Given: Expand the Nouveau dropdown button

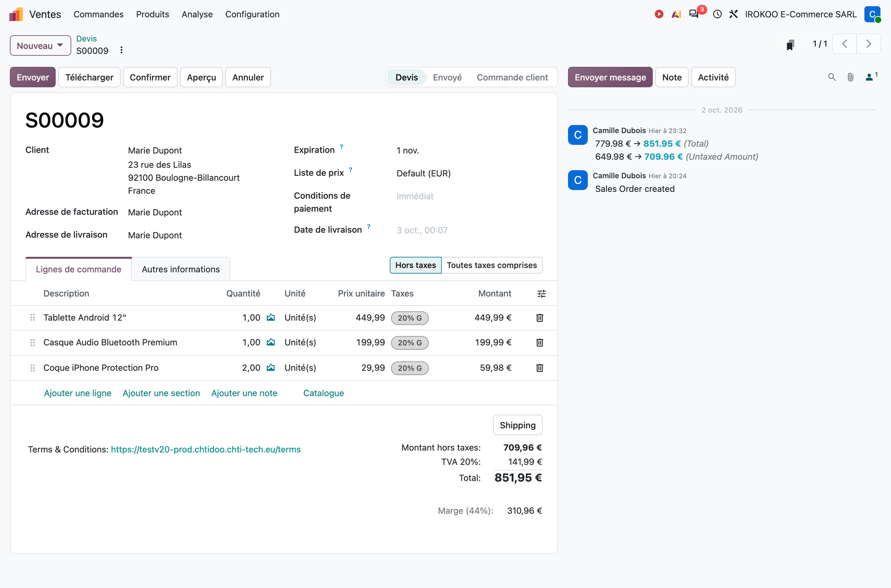Looking at the screenshot, I should 40,45.
